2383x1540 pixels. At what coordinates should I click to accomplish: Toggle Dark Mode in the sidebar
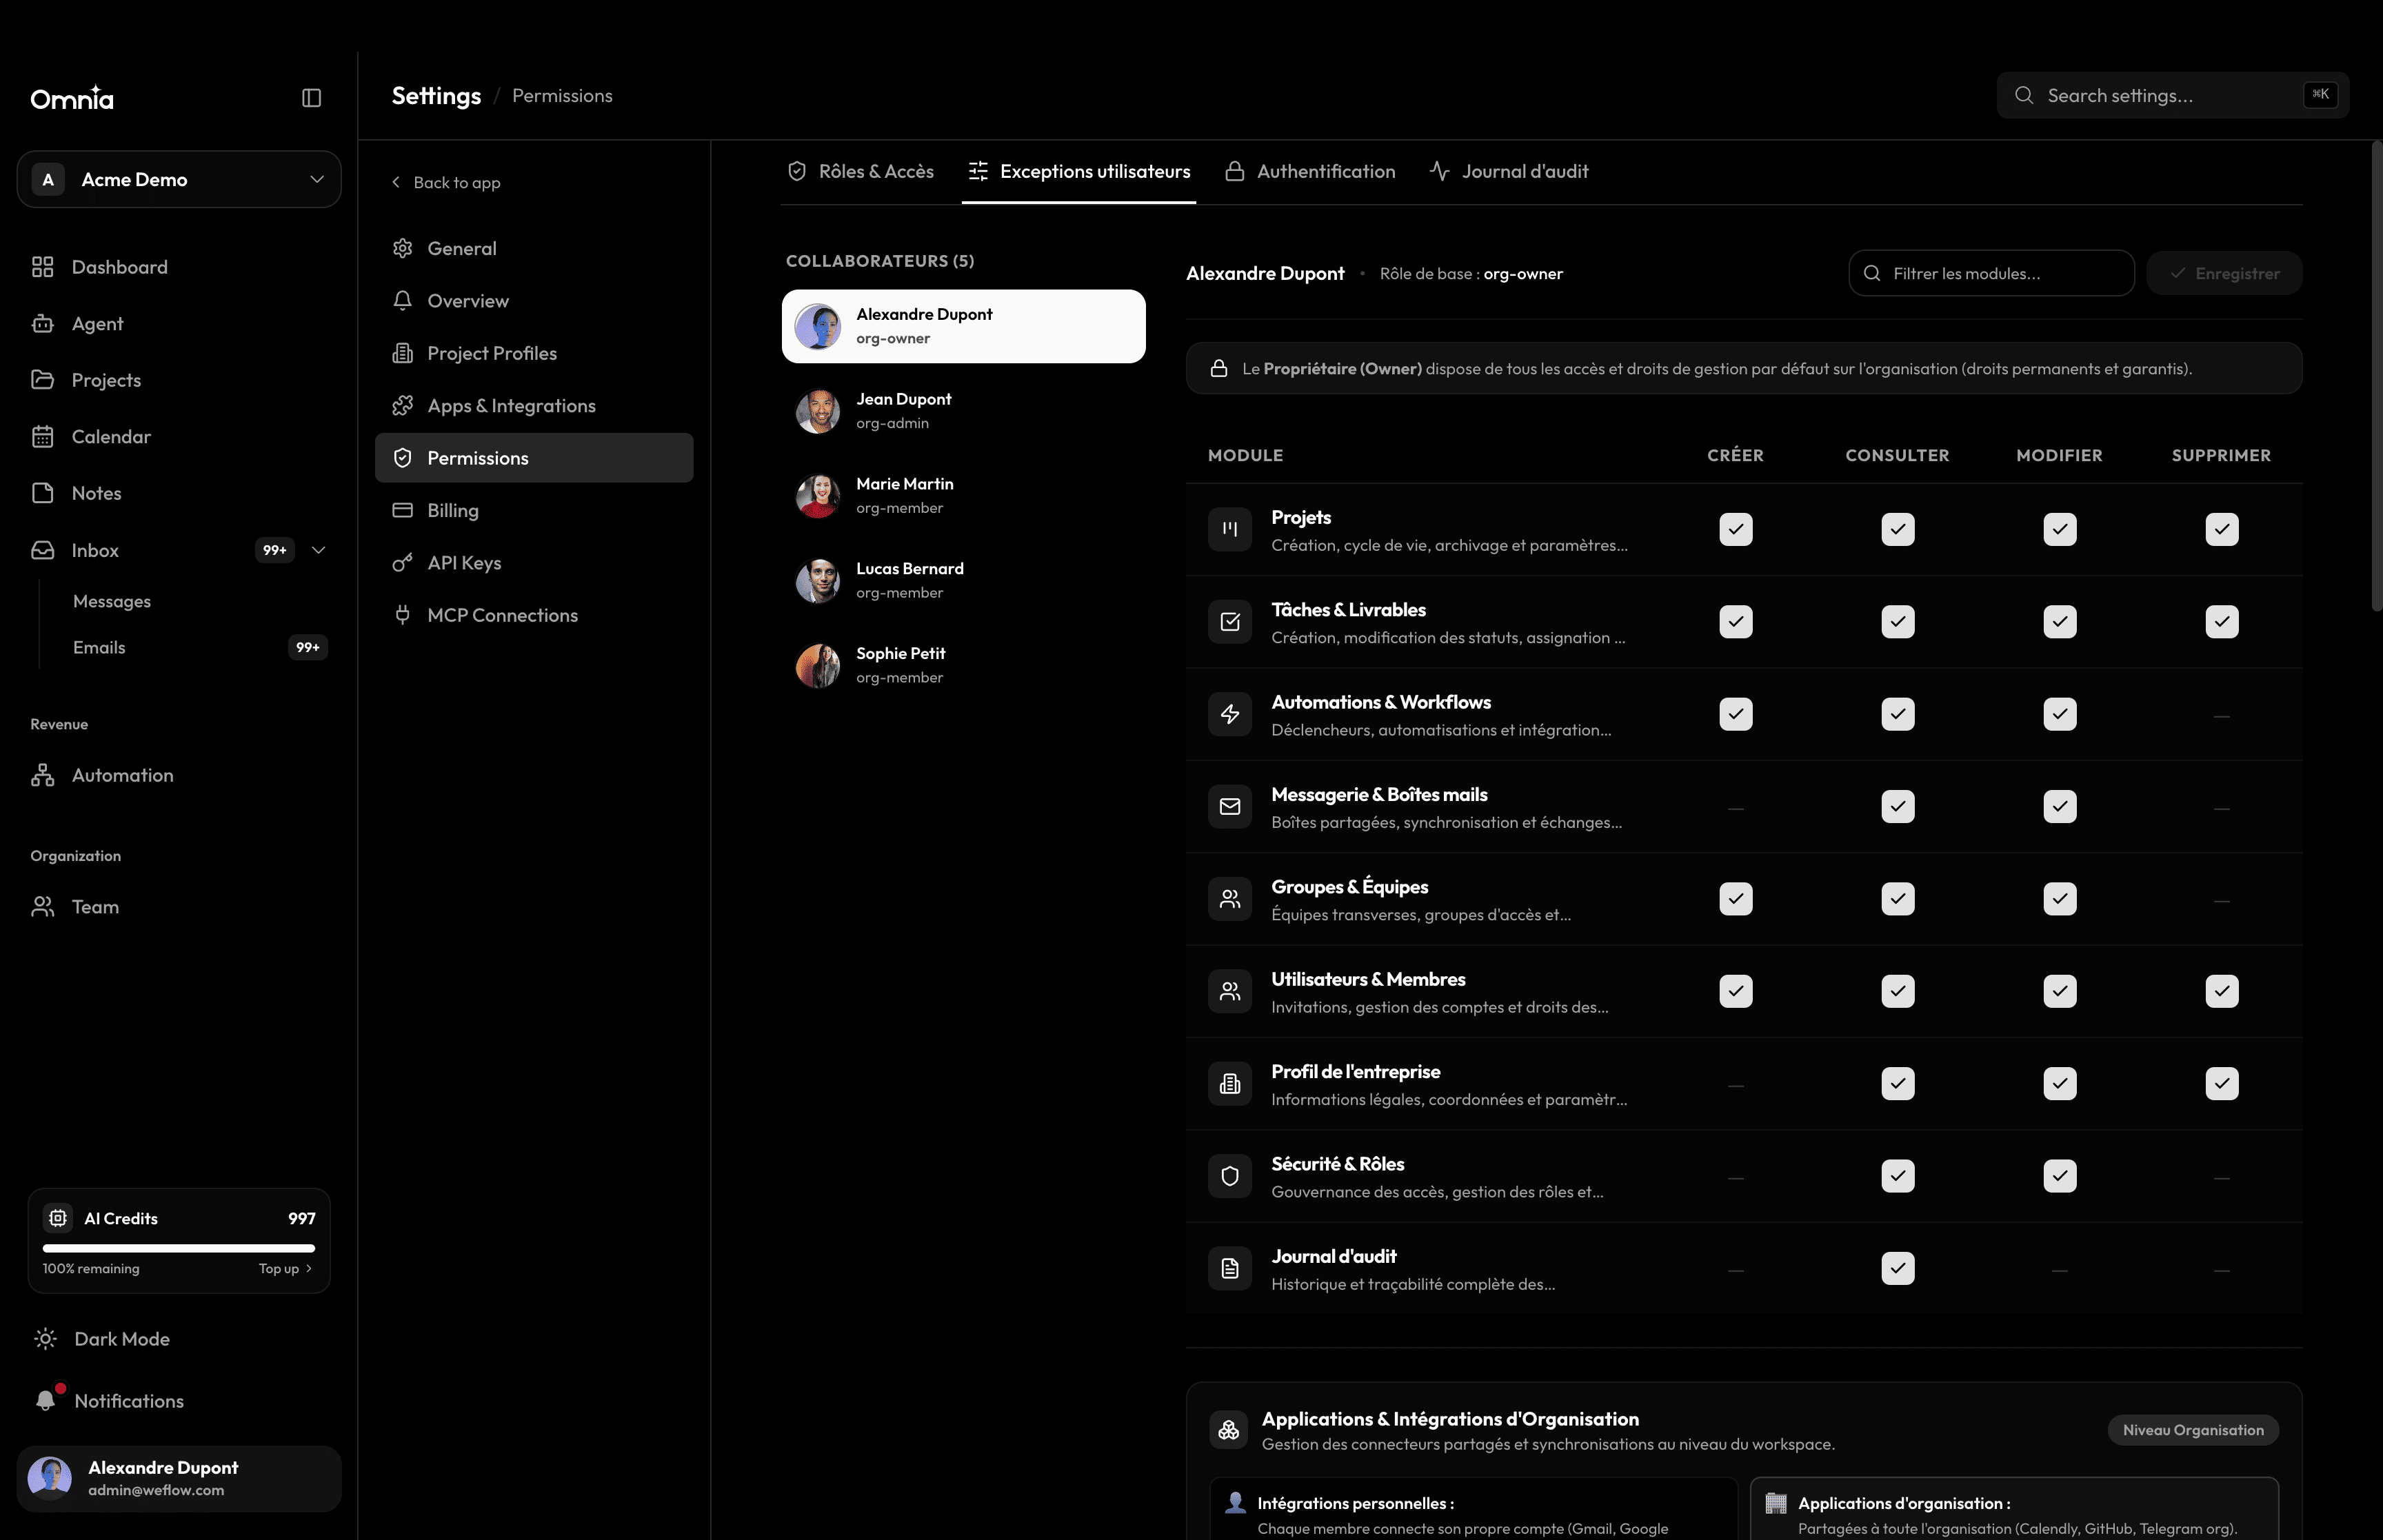[x=101, y=1339]
